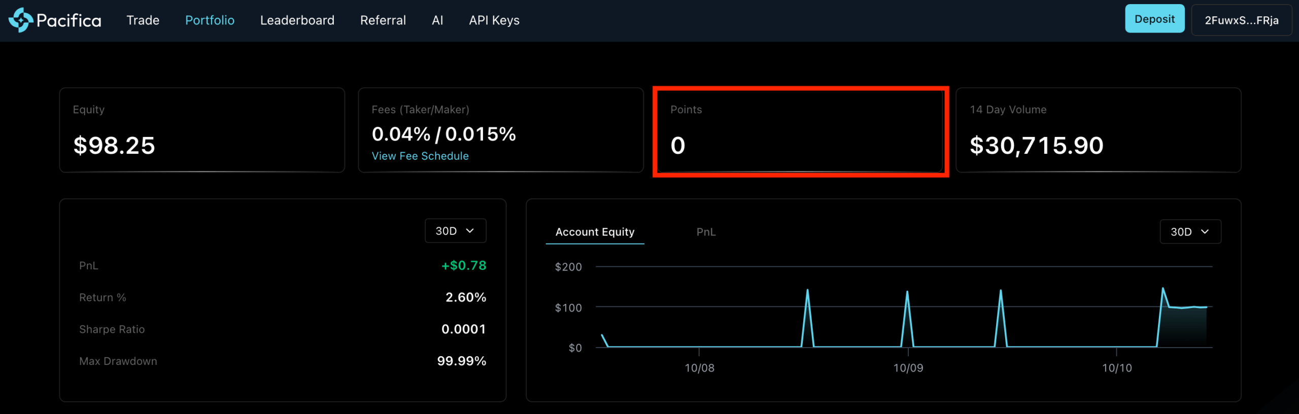Go to the Portfolio section

pos(210,20)
